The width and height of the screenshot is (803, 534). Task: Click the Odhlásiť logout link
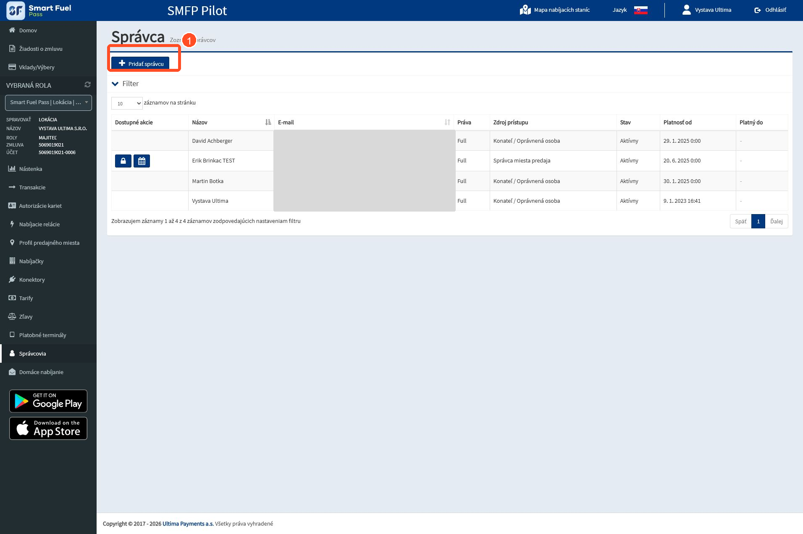(x=770, y=10)
